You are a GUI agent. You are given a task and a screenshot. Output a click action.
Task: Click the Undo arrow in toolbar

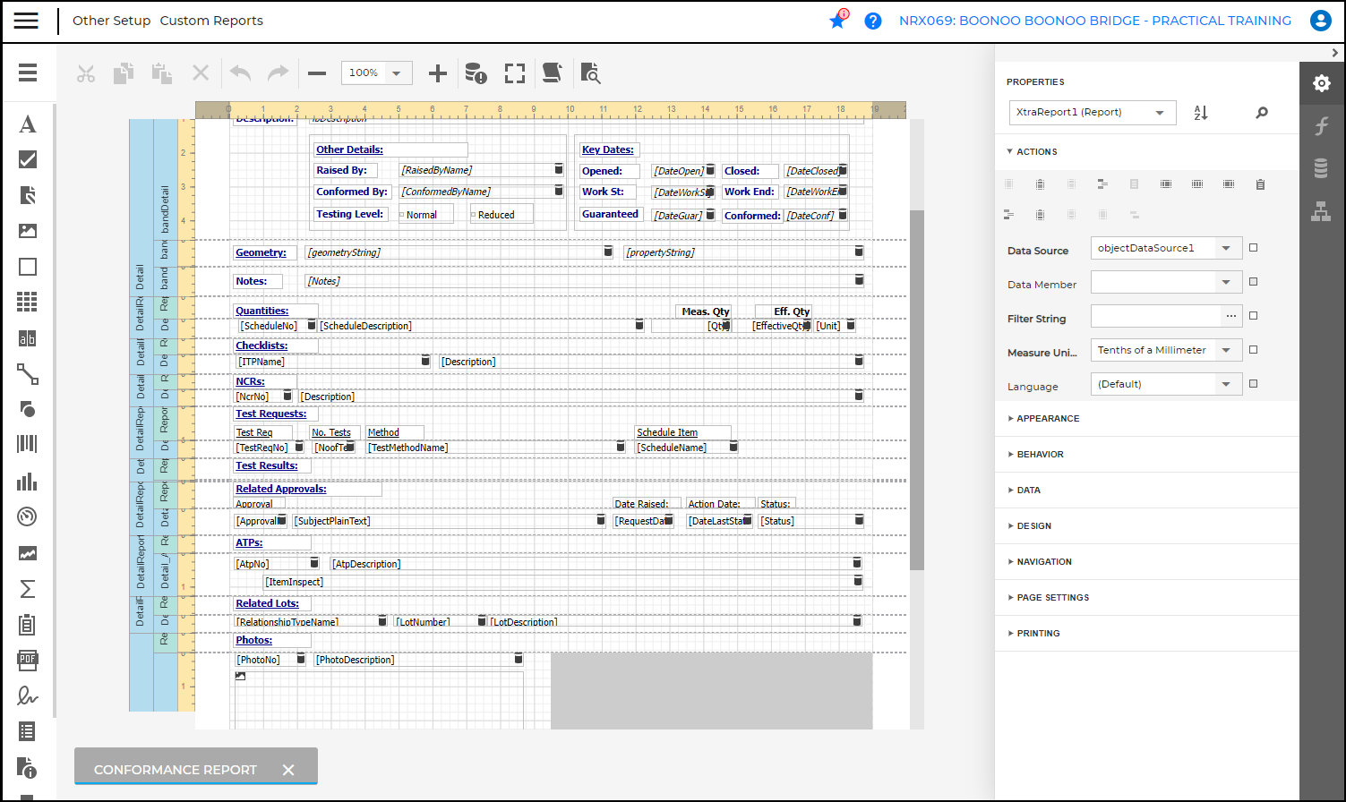[x=240, y=73]
